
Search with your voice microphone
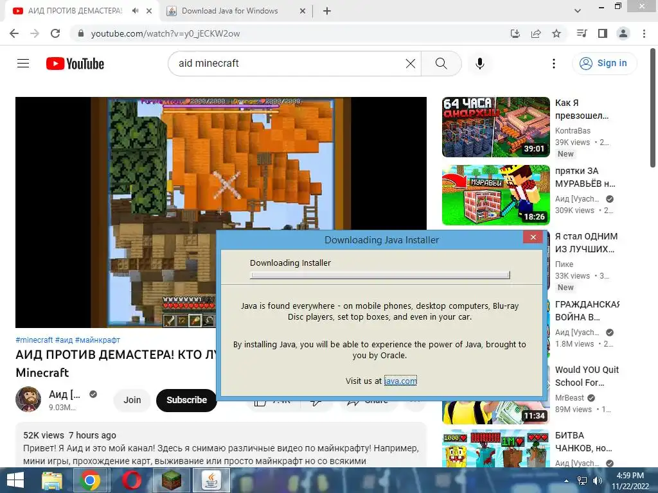click(480, 64)
